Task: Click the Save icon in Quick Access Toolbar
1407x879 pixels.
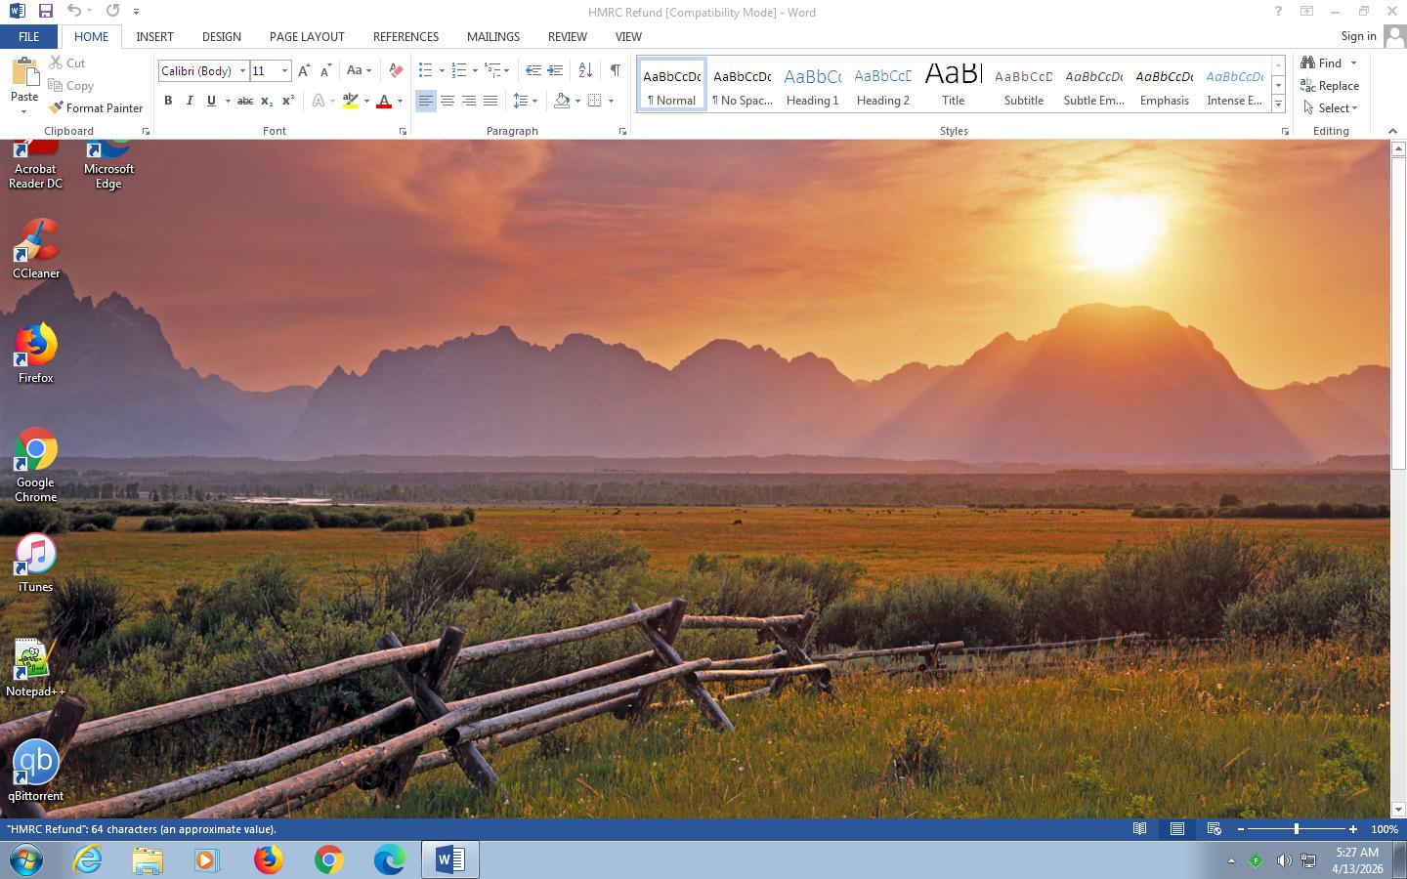Action: 45,11
